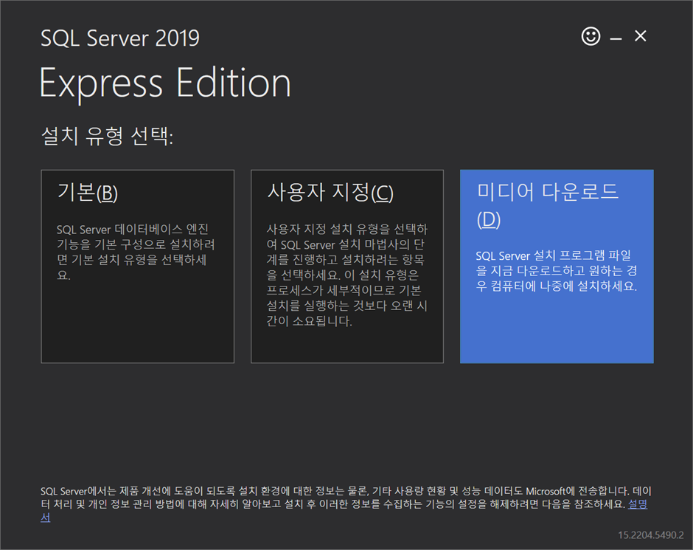Click the smiley feedback icon
The image size is (693, 550).
tap(591, 36)
